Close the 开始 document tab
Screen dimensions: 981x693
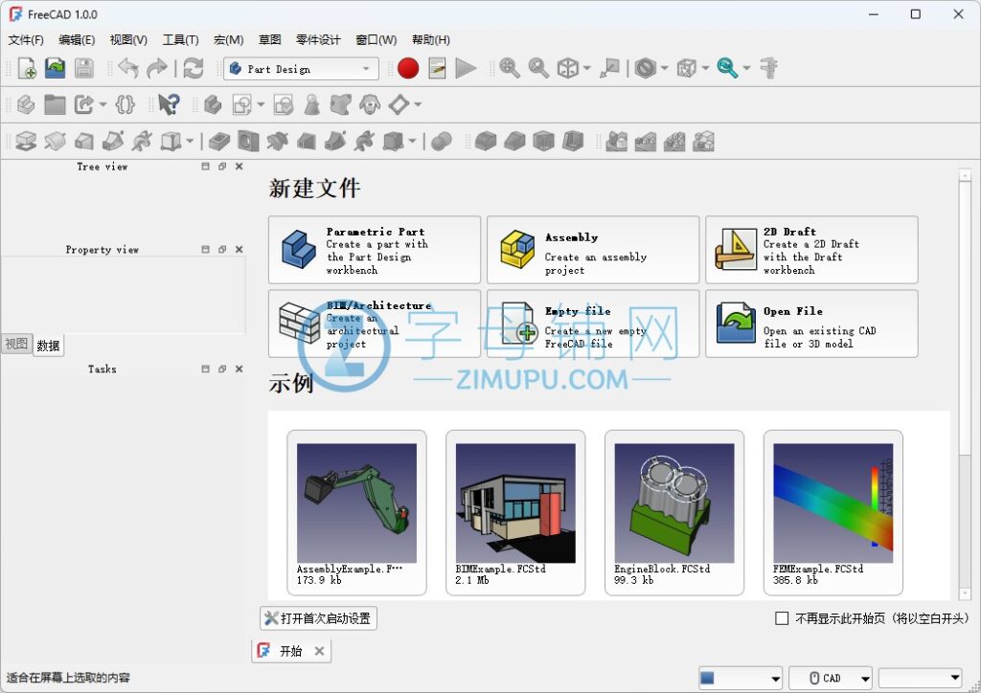319,651
